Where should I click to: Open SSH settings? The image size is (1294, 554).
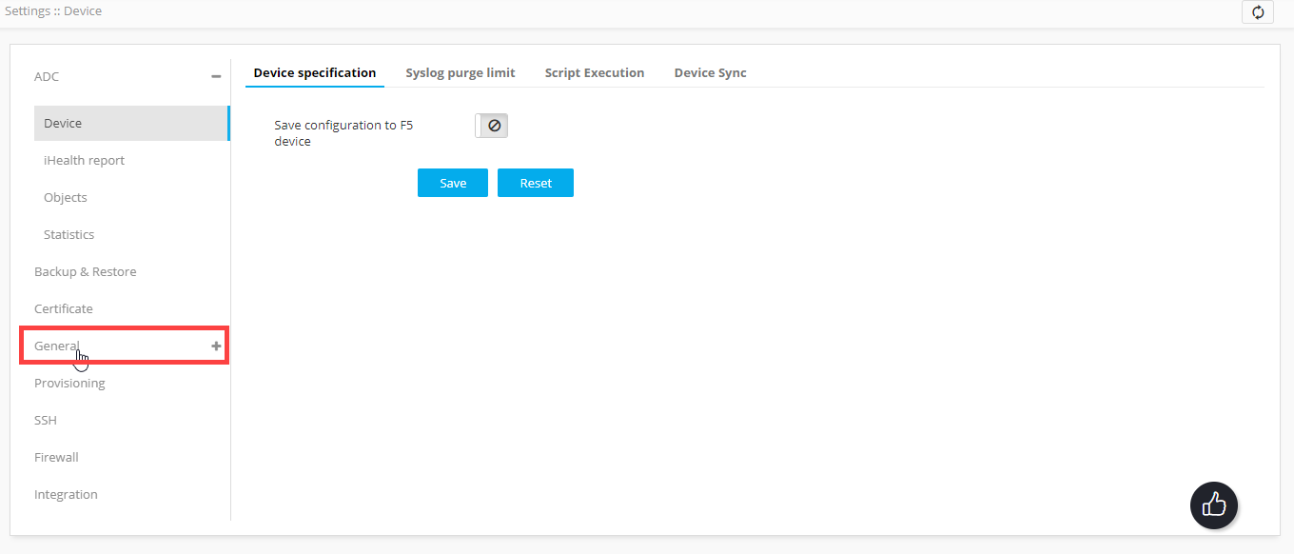tap(46, 421)
